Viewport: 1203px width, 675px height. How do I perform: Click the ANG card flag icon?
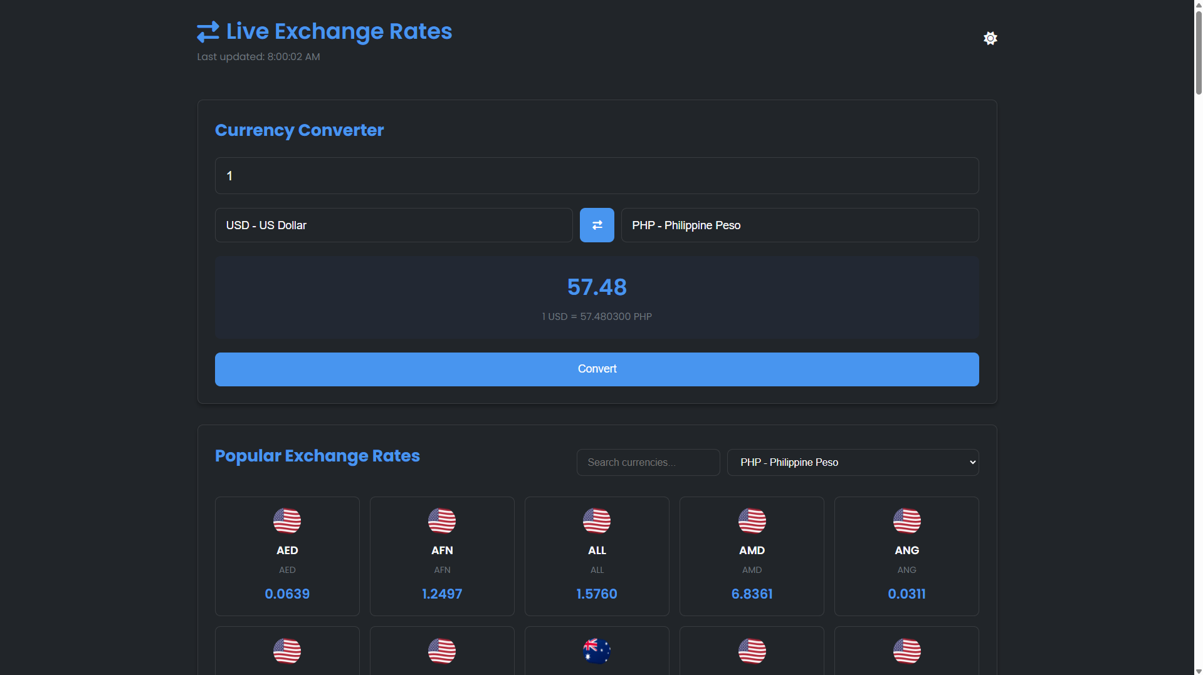pyautogui.click(x=906, y=520)
